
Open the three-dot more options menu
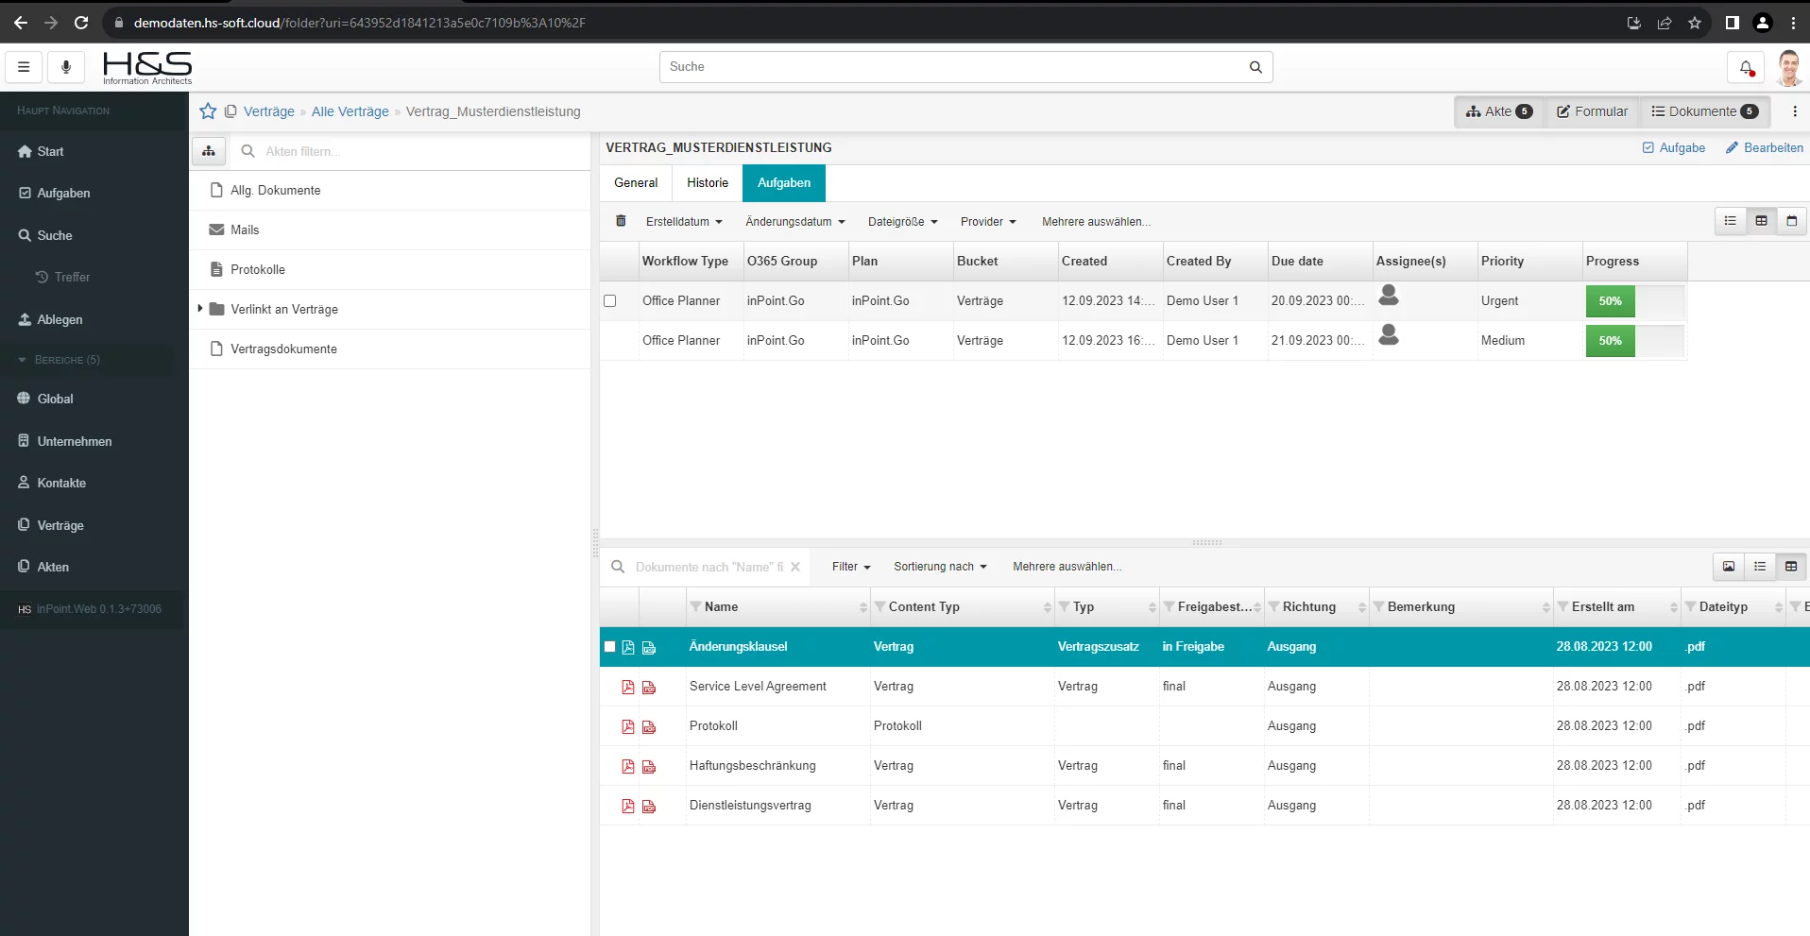tap(1795, 111)
